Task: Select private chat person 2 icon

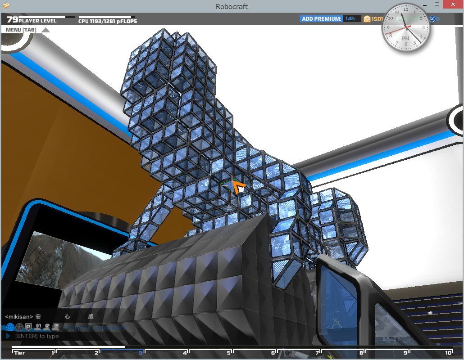Action: pyautogui.click(x=46, y=327)
